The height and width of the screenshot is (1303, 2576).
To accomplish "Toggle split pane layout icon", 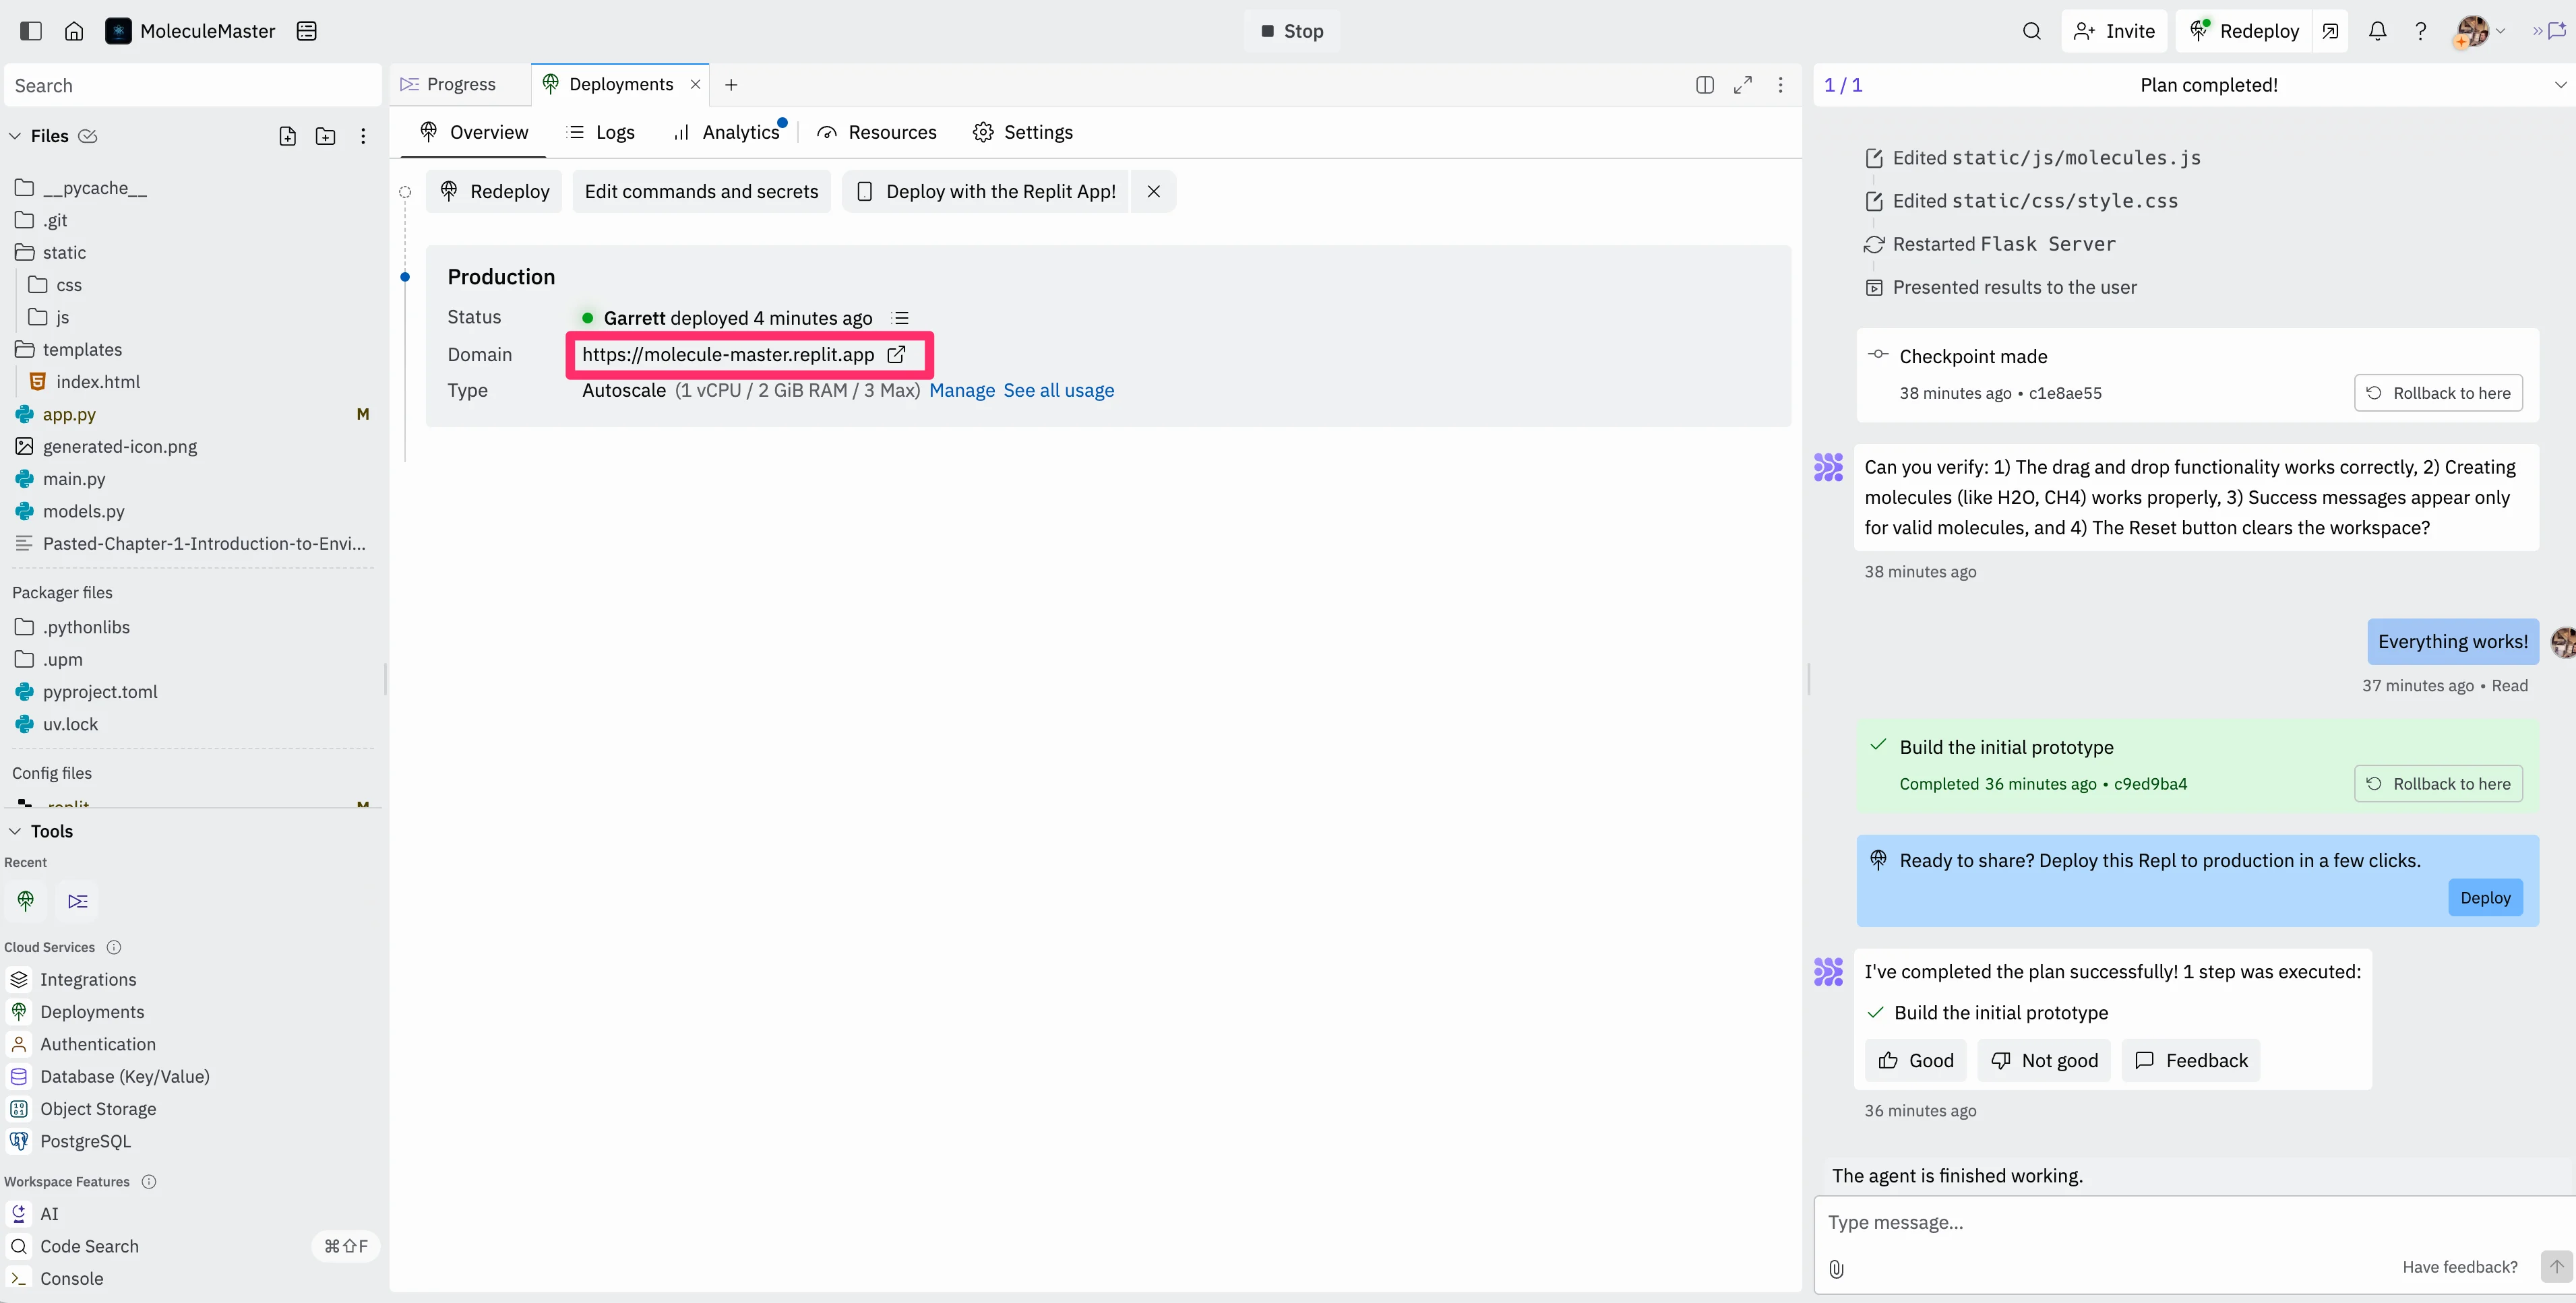I will (1705, 85).
